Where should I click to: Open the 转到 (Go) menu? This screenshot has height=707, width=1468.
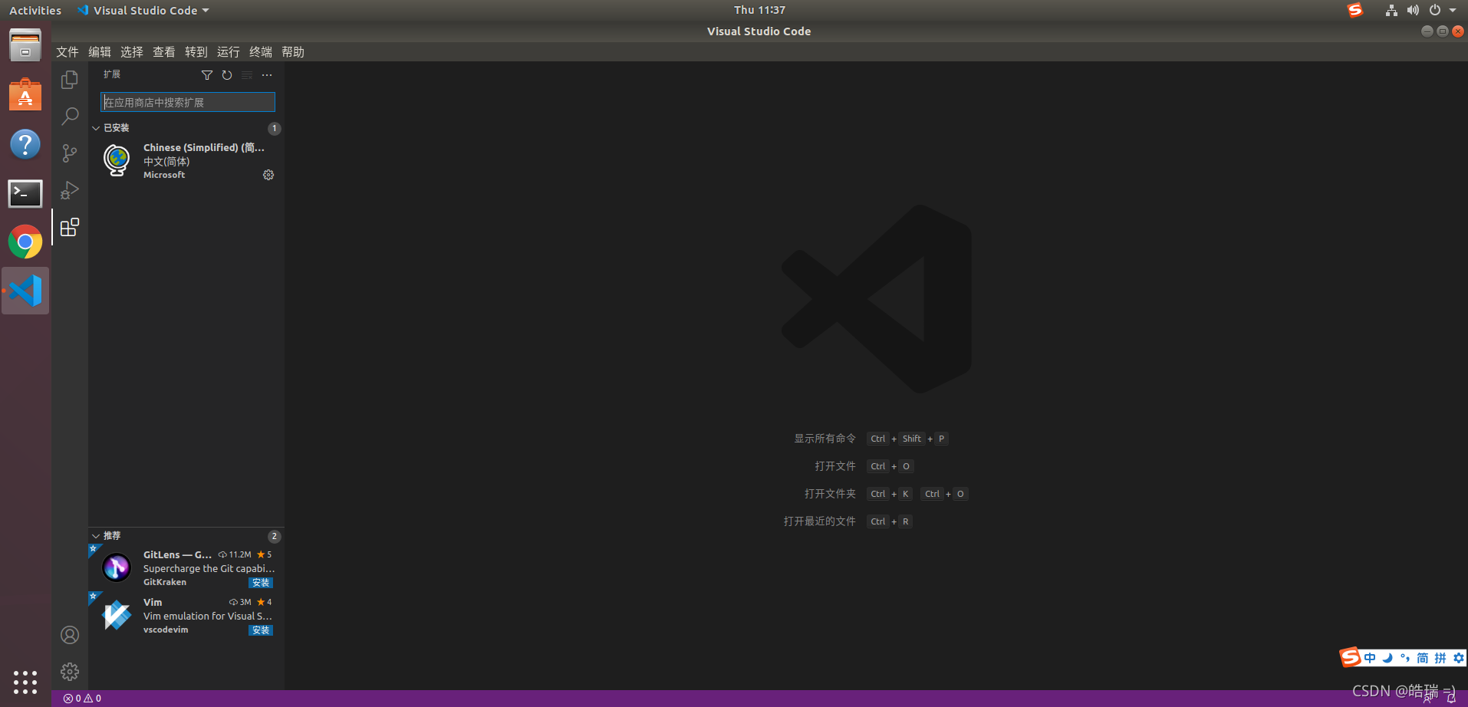click(x=196, y=52)
